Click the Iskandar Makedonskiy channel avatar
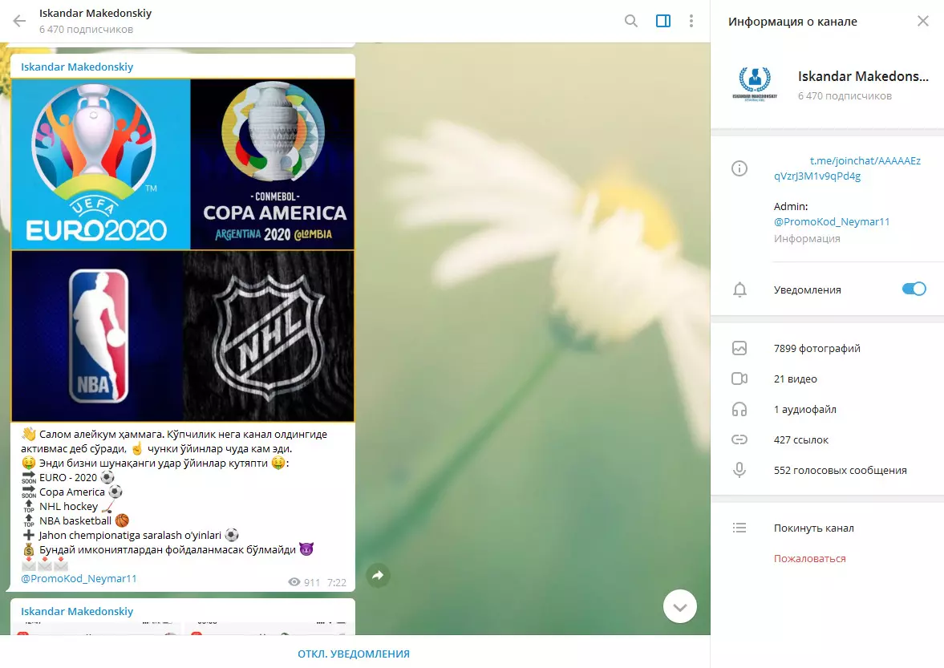 click(755, 83)
